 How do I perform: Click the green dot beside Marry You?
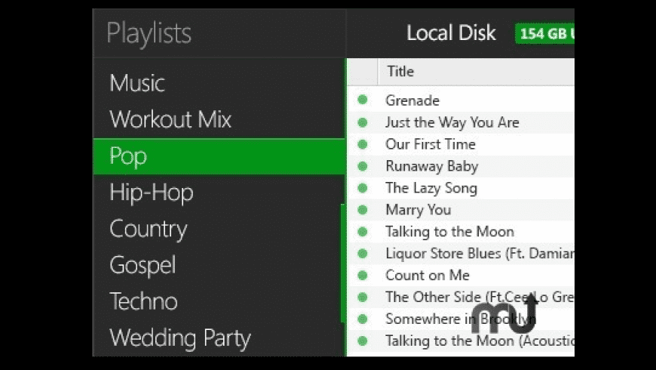coord(362,209)
